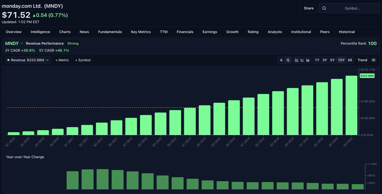Click the Percentile Rank 100 value
The height and width of the screenshot is (194, 382).
(372, 43)
